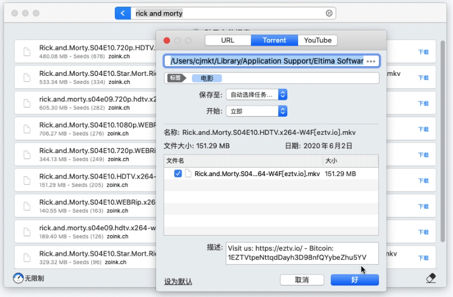Click file icon of 706.27 MB result
This screenshot has height=297, width=453.
click(27, 129)
